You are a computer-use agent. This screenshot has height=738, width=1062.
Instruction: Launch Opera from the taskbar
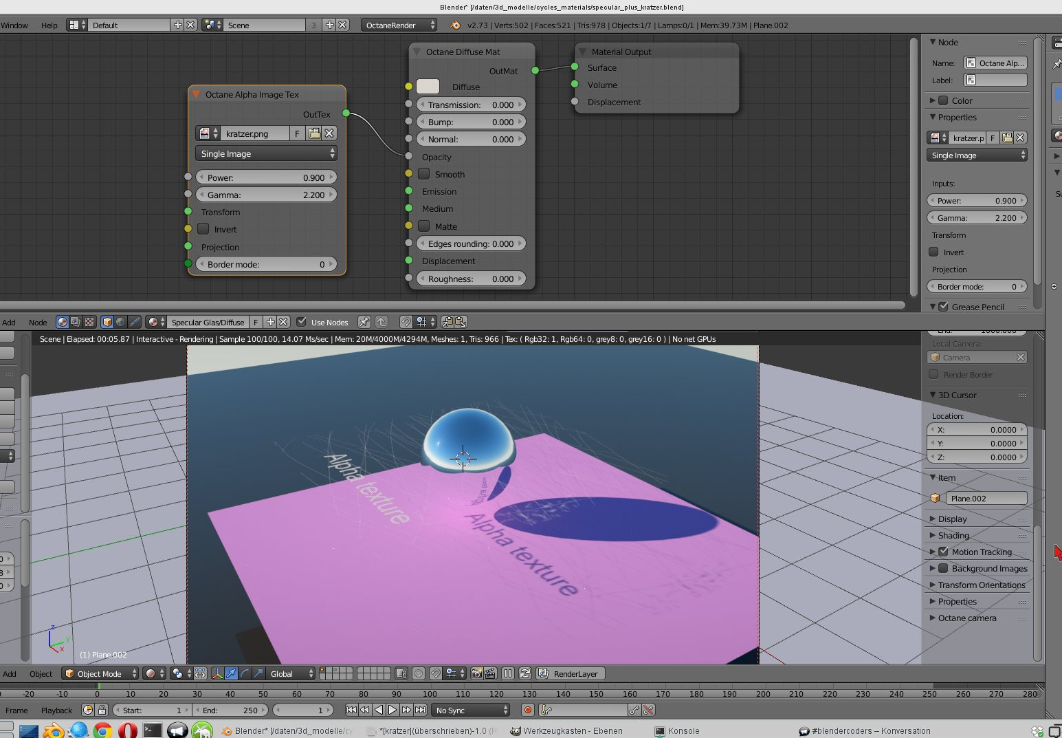click(127, 730)
